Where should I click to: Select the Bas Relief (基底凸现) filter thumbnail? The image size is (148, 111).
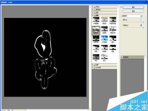(x=113, y=30)
